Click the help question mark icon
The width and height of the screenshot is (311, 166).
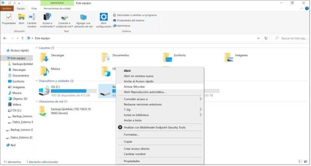pyautogui.click(x=307, y=9)
